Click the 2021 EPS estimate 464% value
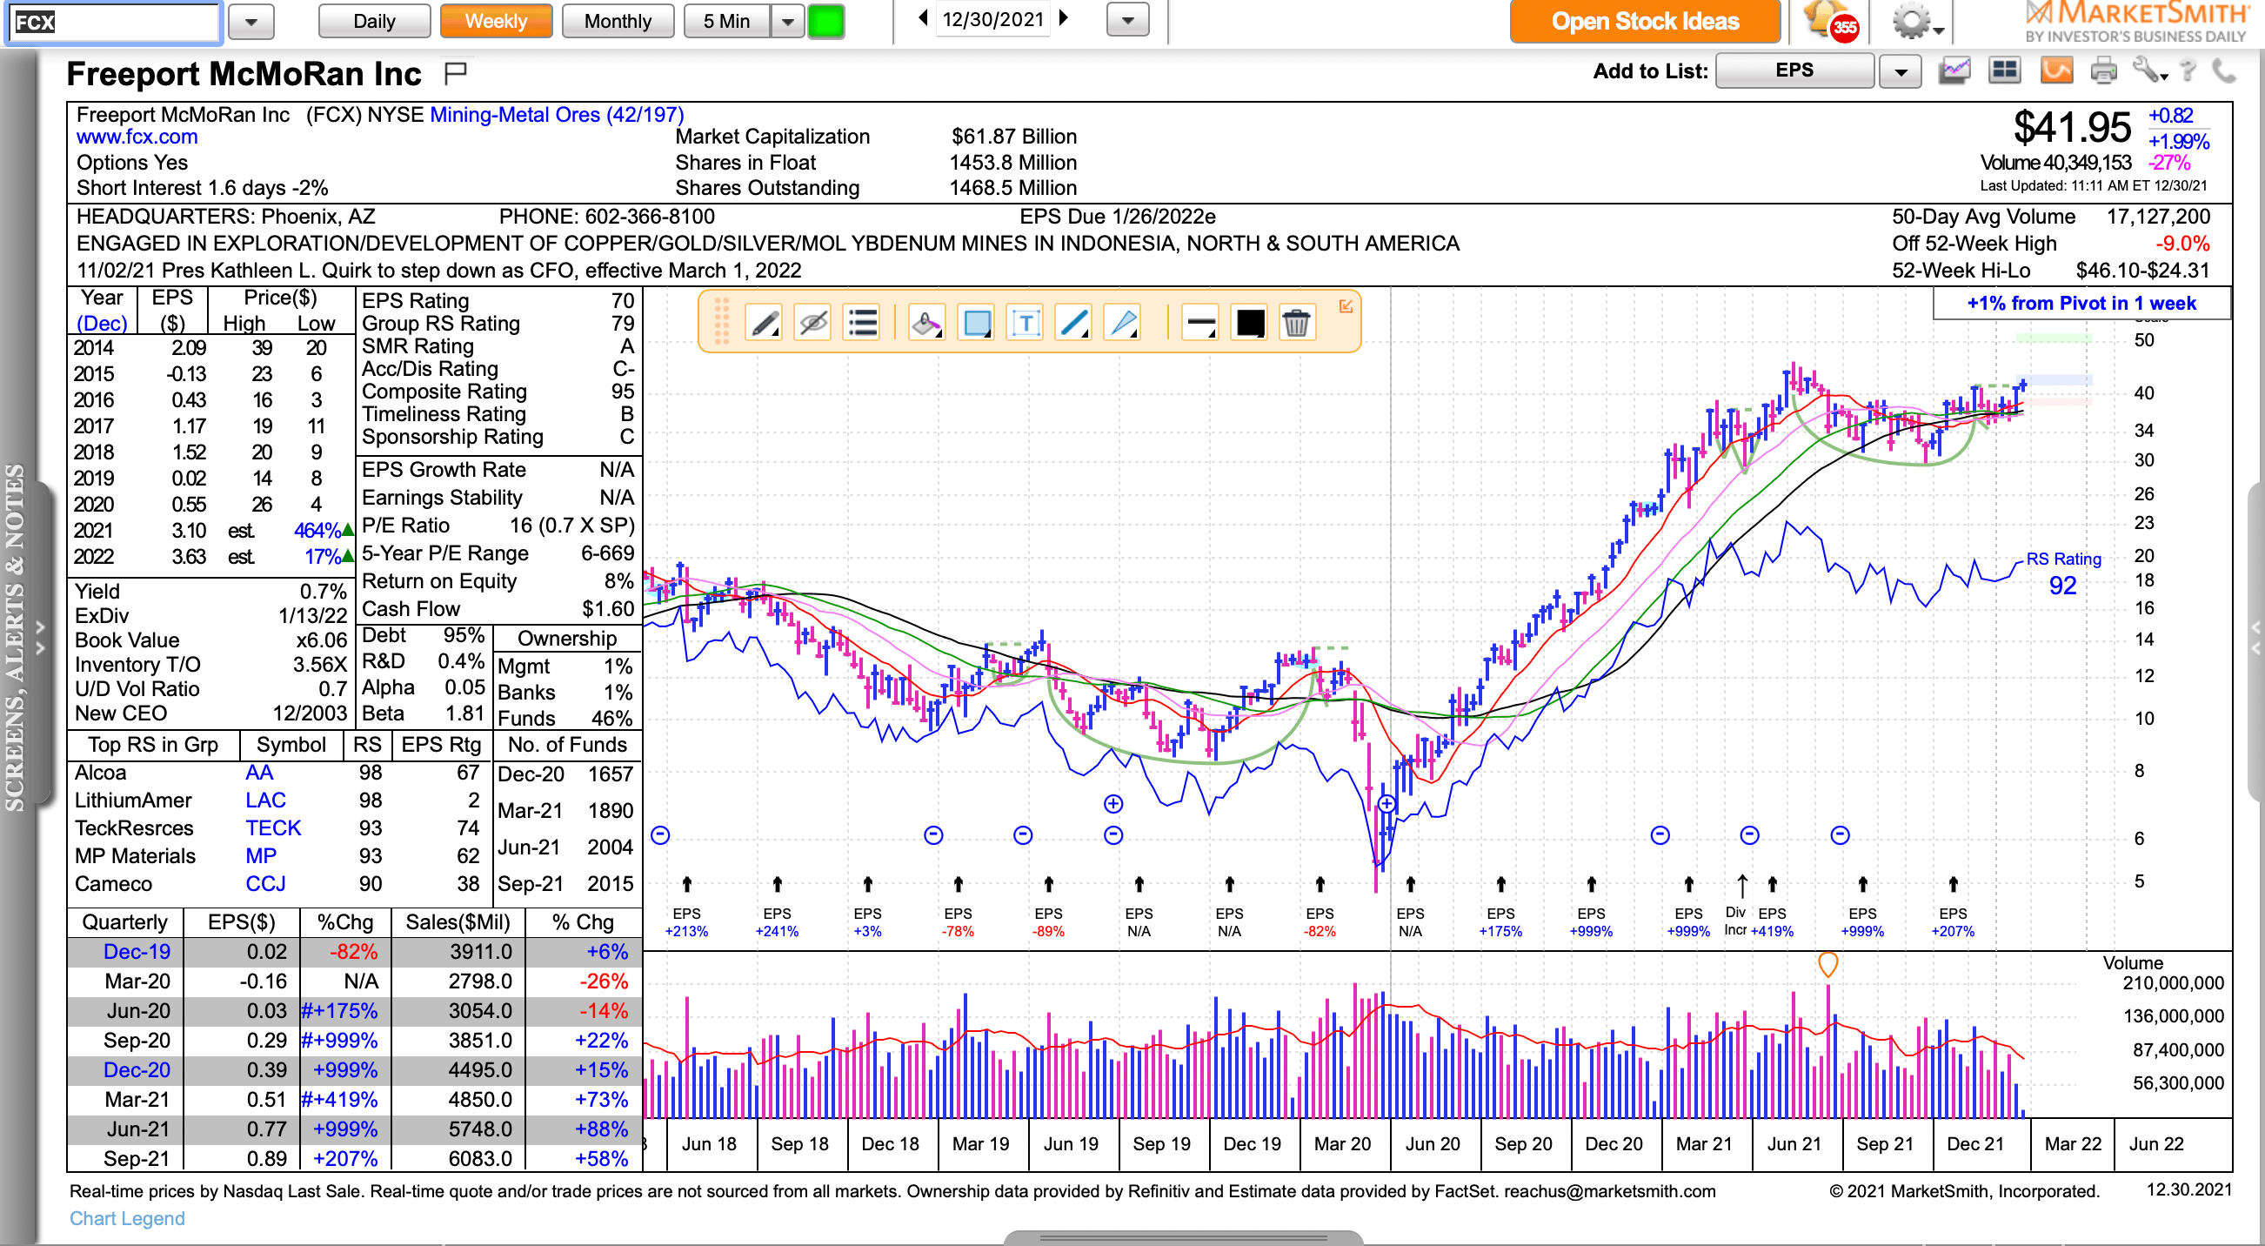This screenshot has width=2265, height=1246. 317,531
